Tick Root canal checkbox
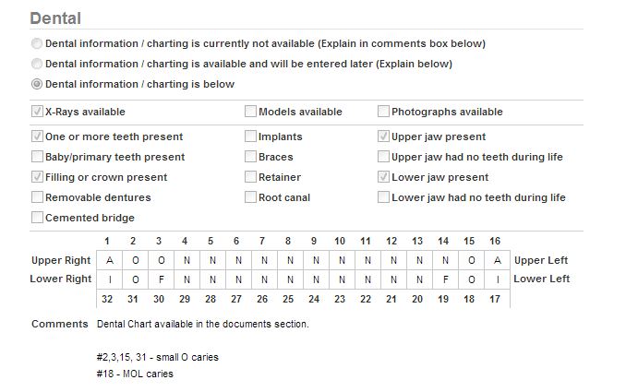Image resolution: width=626 pixels, height=392 pixels. pos(251,197)
